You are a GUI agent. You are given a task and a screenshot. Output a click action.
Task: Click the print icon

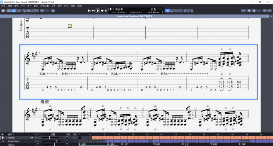[x=53, y=10]
